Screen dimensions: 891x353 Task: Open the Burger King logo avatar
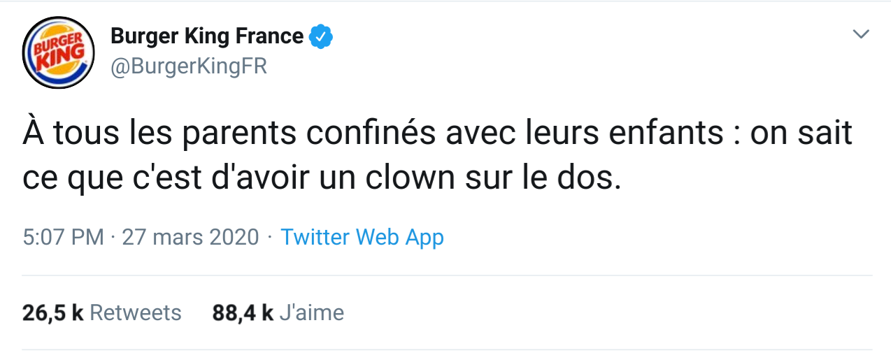pos(58,52)
